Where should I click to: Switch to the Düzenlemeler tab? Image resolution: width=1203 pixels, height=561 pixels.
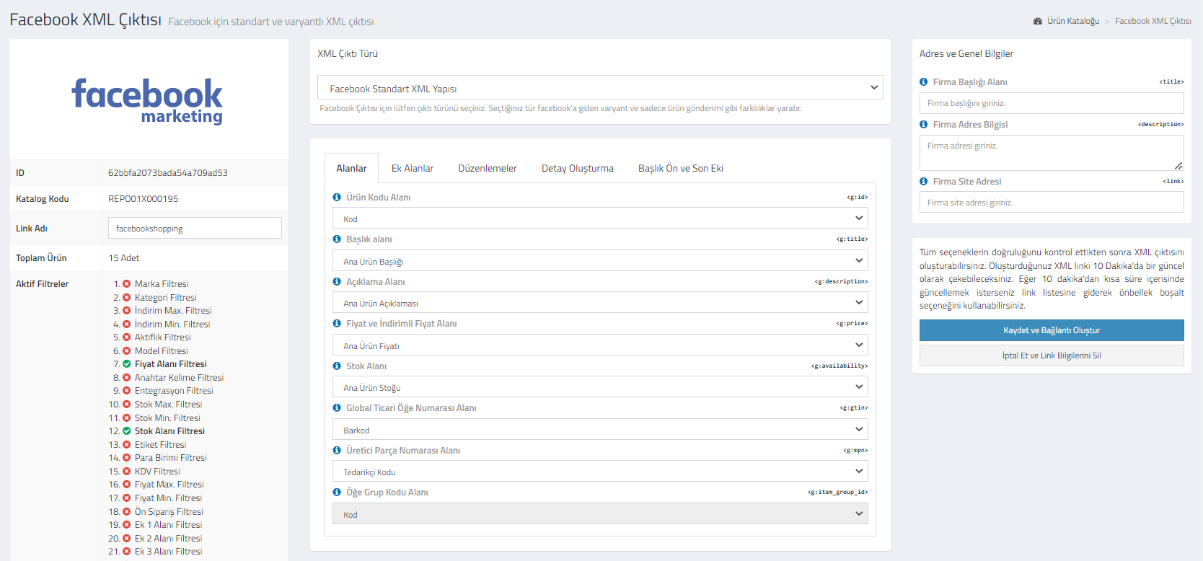[488, 168]
